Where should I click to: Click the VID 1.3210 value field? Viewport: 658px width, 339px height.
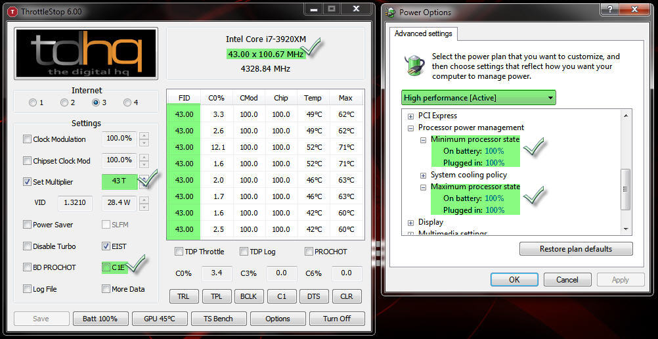coord(75,203)
